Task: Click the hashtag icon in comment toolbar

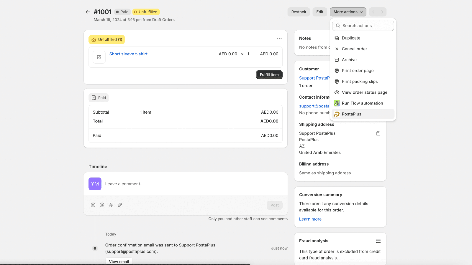Action: click(x=111, y=205)
